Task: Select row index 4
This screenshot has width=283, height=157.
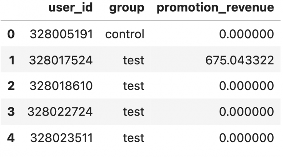Action: [11, 138]
